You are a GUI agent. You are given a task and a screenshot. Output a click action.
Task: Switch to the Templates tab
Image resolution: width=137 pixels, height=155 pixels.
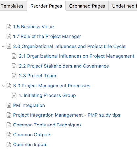pyautogui.click(x=13, y=6)
